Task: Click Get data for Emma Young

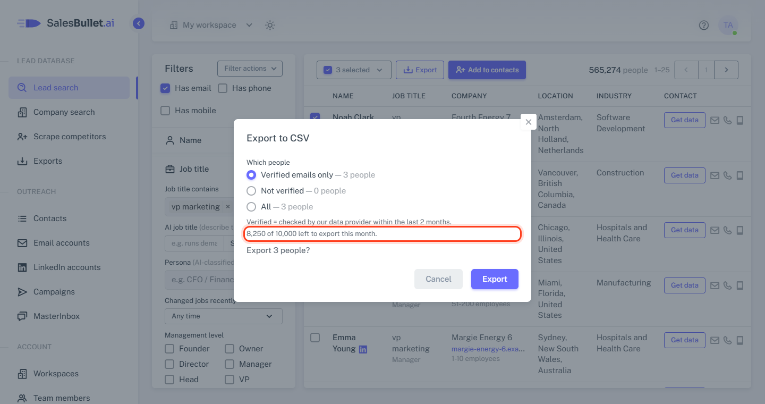Action: (x=684, y=340)
